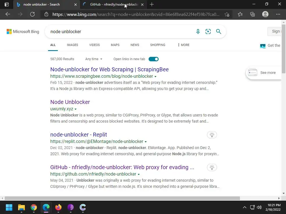Open Tor Browser taskbar icon
Image resolution: width=286 pixels, height=214 pixels.
click(x=71, y=207)
